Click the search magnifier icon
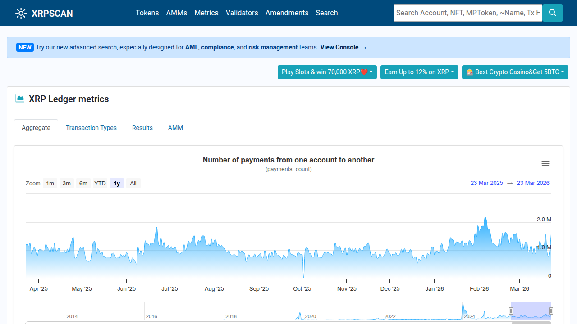 pos(552,13)
